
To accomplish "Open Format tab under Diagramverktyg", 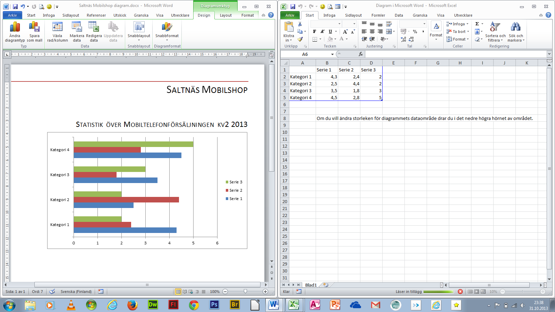I will (248, 15).
